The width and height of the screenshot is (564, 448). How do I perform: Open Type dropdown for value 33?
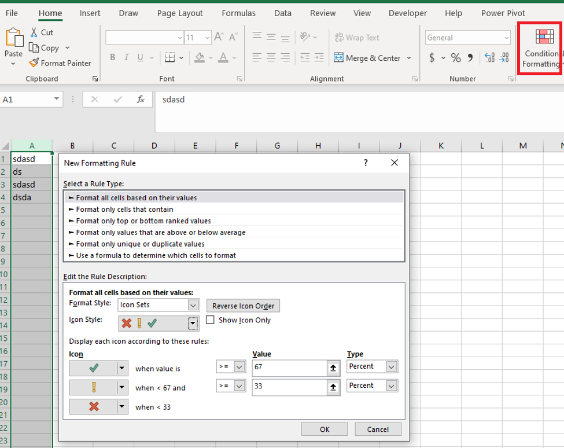coord(392,385)
